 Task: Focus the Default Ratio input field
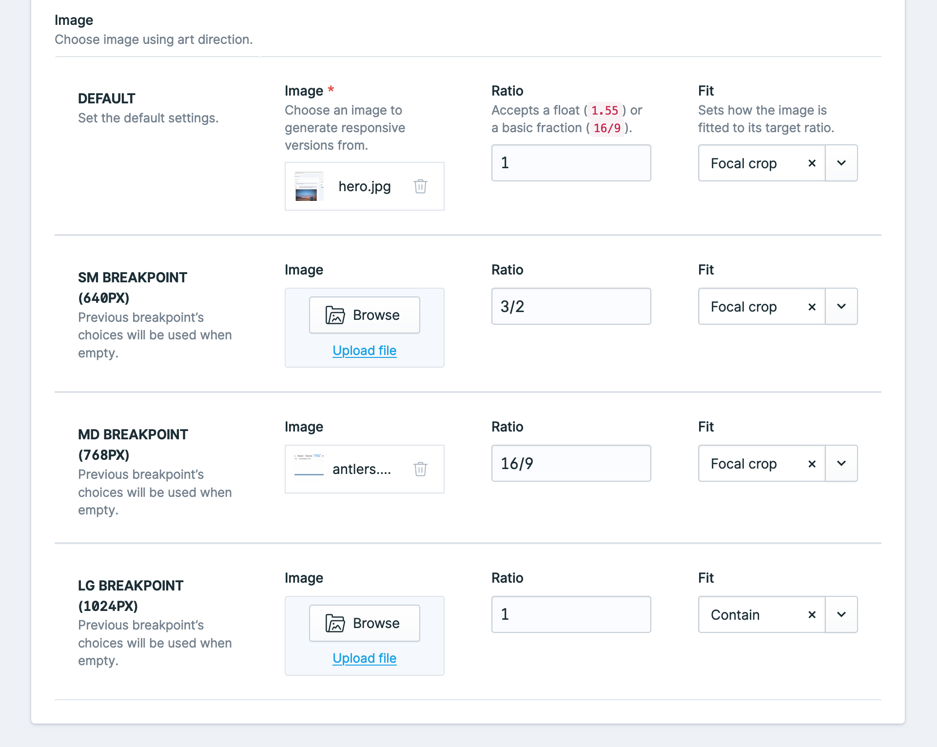coord(571,163)
